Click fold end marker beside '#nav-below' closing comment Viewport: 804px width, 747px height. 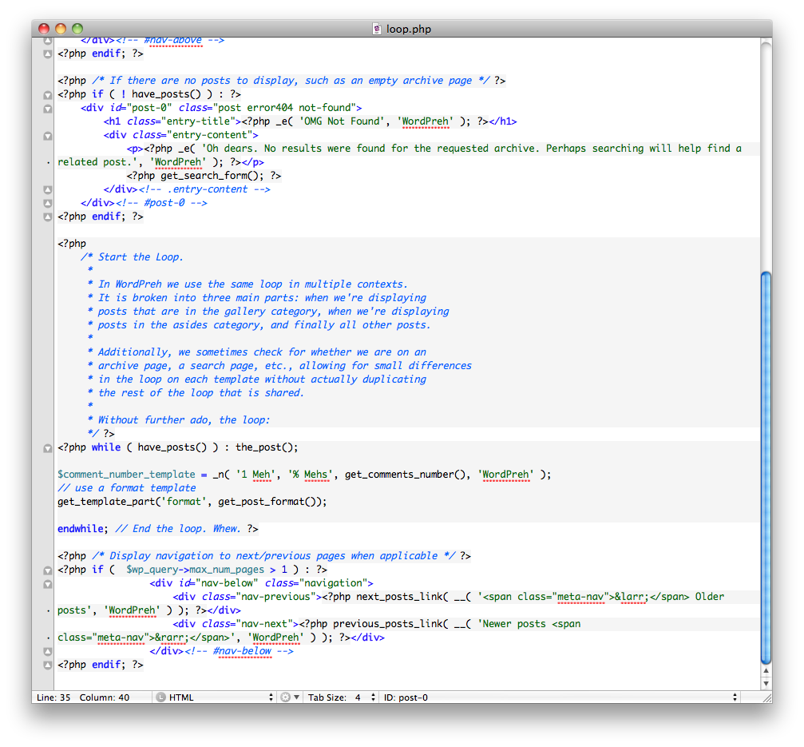(47, 651)
